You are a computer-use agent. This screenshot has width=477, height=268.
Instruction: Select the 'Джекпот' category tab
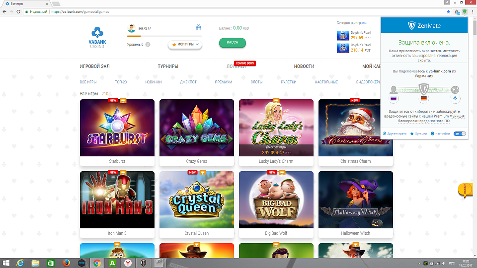point(188,82)
